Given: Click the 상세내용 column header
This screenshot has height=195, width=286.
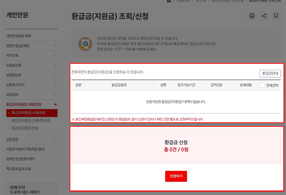Looking at the screenshot, I should (245, 85).
